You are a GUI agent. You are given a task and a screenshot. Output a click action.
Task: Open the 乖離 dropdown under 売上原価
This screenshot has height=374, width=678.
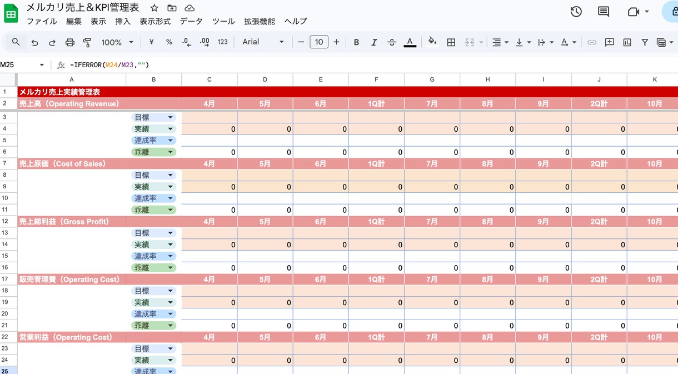coord(154,210)
